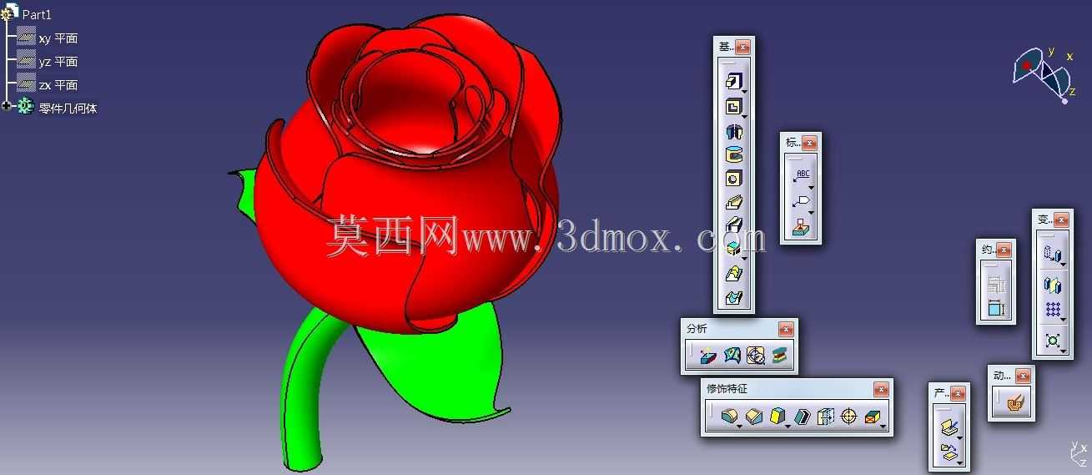Select the Flag Note with Leader tool
The width and height of the screenshot is (1092, 475).
801,201
